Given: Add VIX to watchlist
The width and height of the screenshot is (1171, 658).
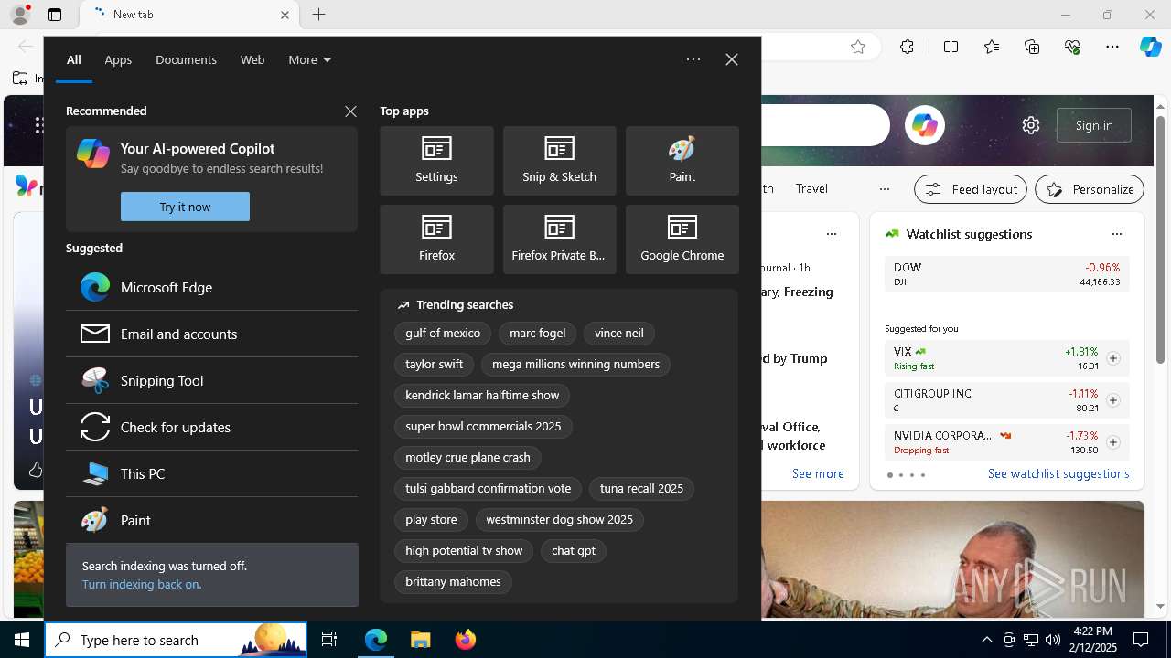Looking at the screenshot, I should tap(1112, 358).
